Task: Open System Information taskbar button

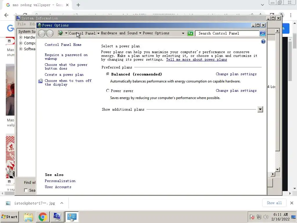Action: (57, 217)
